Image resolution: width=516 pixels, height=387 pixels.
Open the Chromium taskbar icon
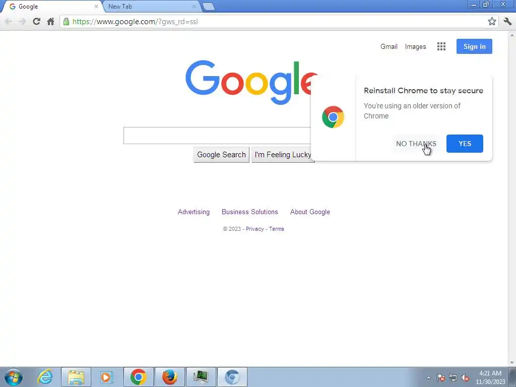coord(232,377)
